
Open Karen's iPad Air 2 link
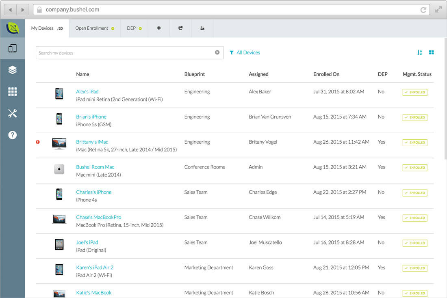point(95,267)
